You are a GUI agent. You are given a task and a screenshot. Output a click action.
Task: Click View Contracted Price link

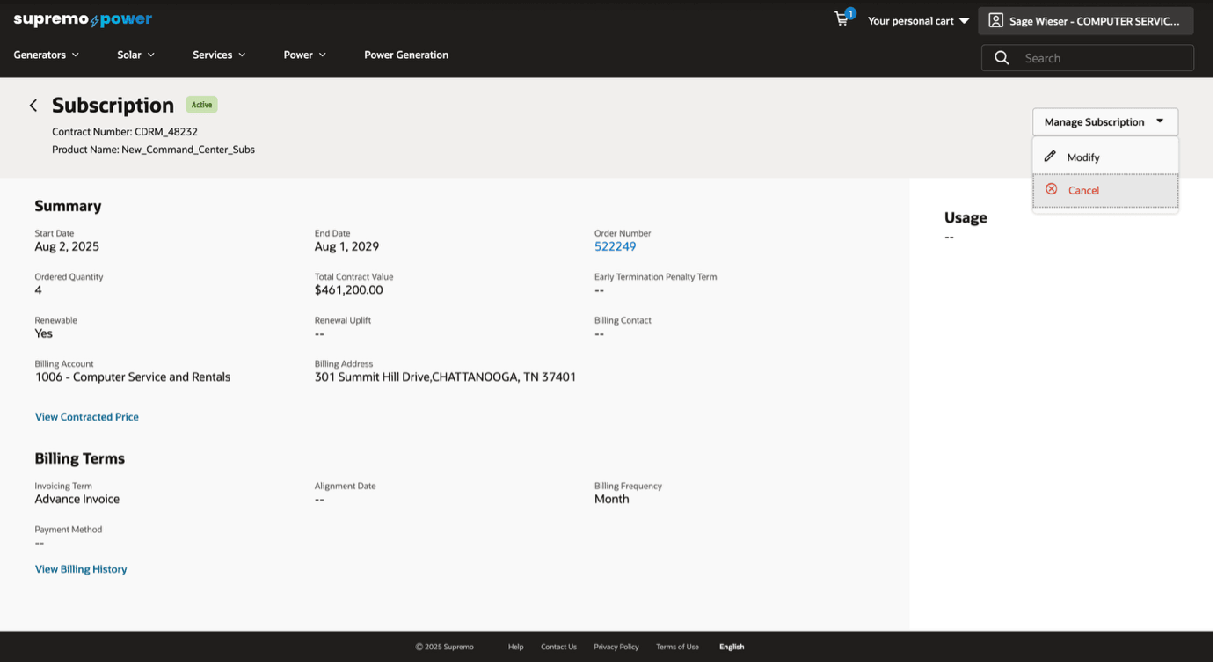[87, 417]
